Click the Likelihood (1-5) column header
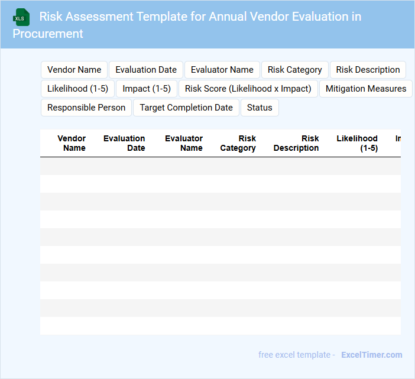Viewport: 415px width, 379px height. pos(357,143)
